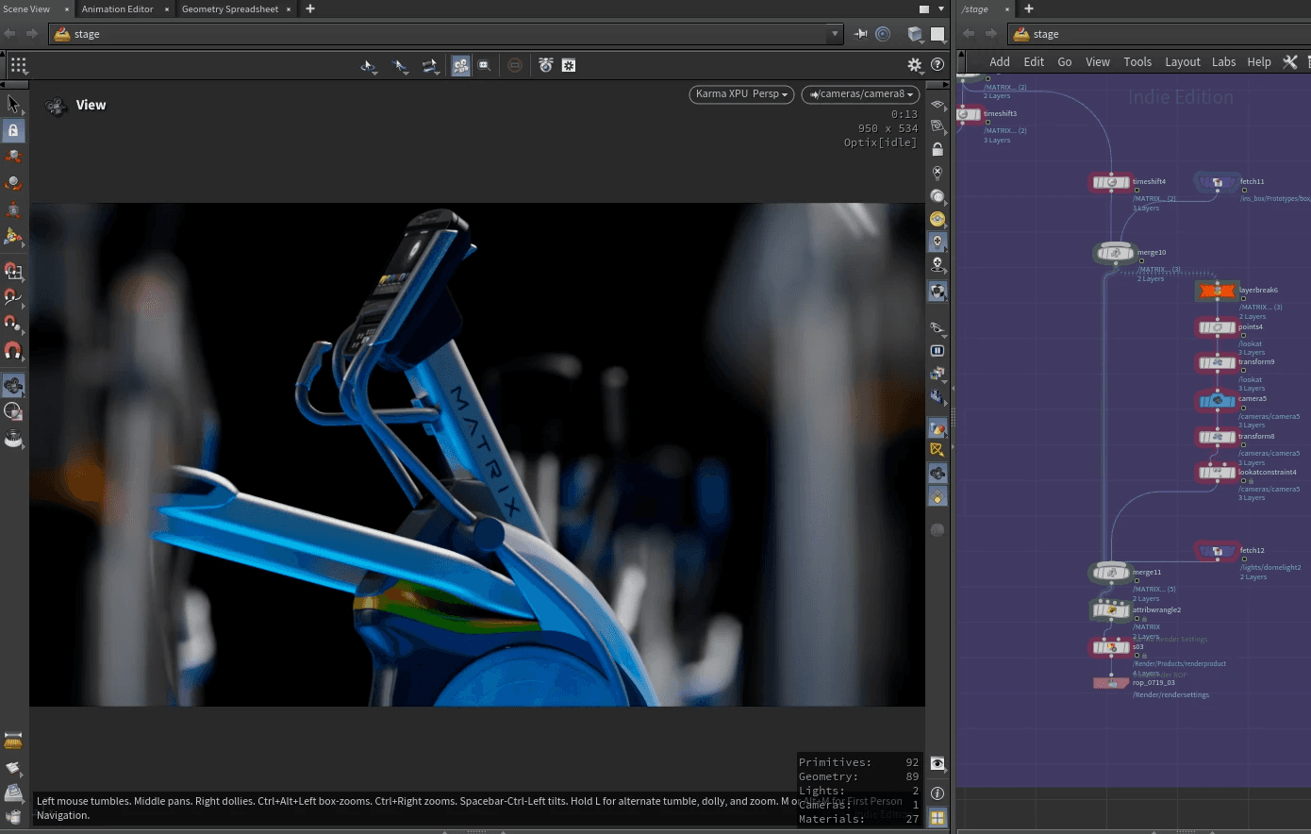This screenshot has height=834, width=1311.
Task: Click the info circle icon at the bottom right of the viewport
Action: 938,793
